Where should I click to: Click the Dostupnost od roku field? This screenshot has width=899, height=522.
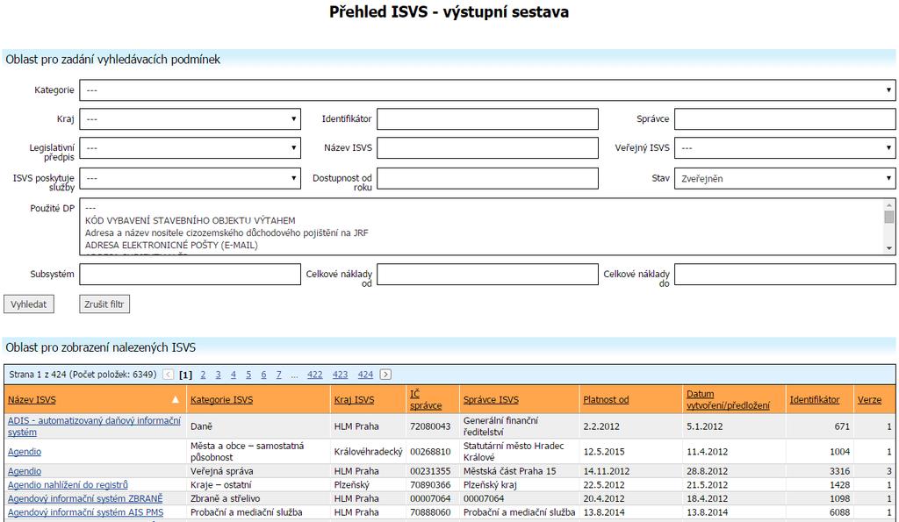click(487, 178)
